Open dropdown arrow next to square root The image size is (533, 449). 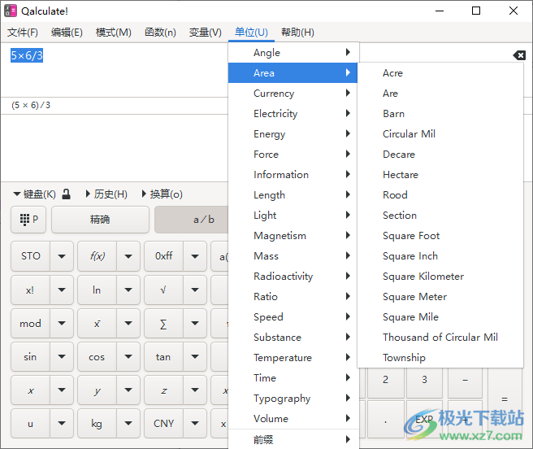(x=195, y=290)
